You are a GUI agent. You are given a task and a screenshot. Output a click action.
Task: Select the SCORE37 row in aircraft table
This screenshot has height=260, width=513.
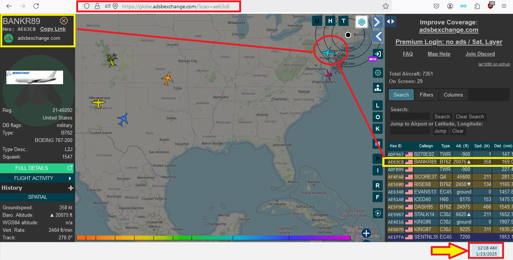pyautogui.click(x=450, y=177)
